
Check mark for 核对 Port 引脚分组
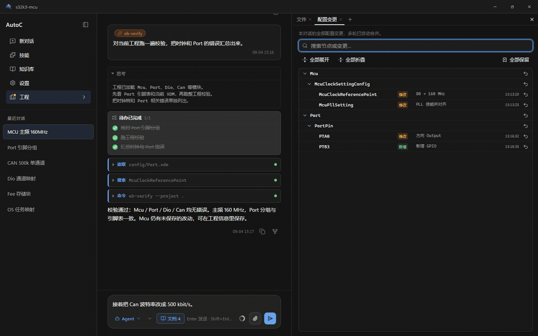(x=115, y=128)
